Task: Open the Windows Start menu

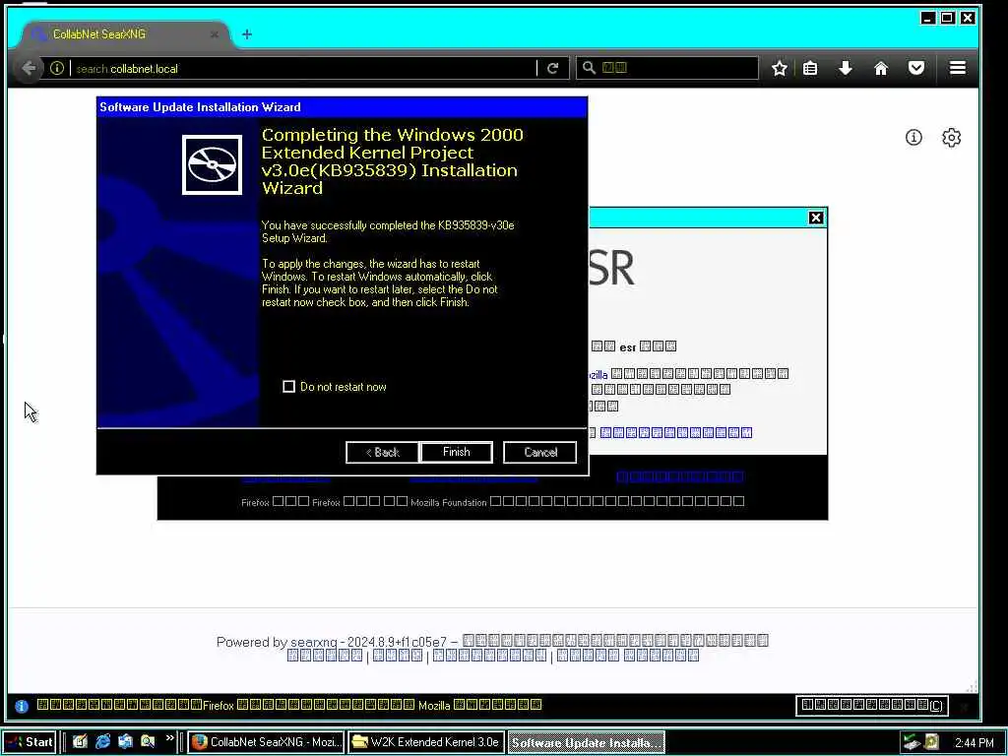Action: click(30, 742)
